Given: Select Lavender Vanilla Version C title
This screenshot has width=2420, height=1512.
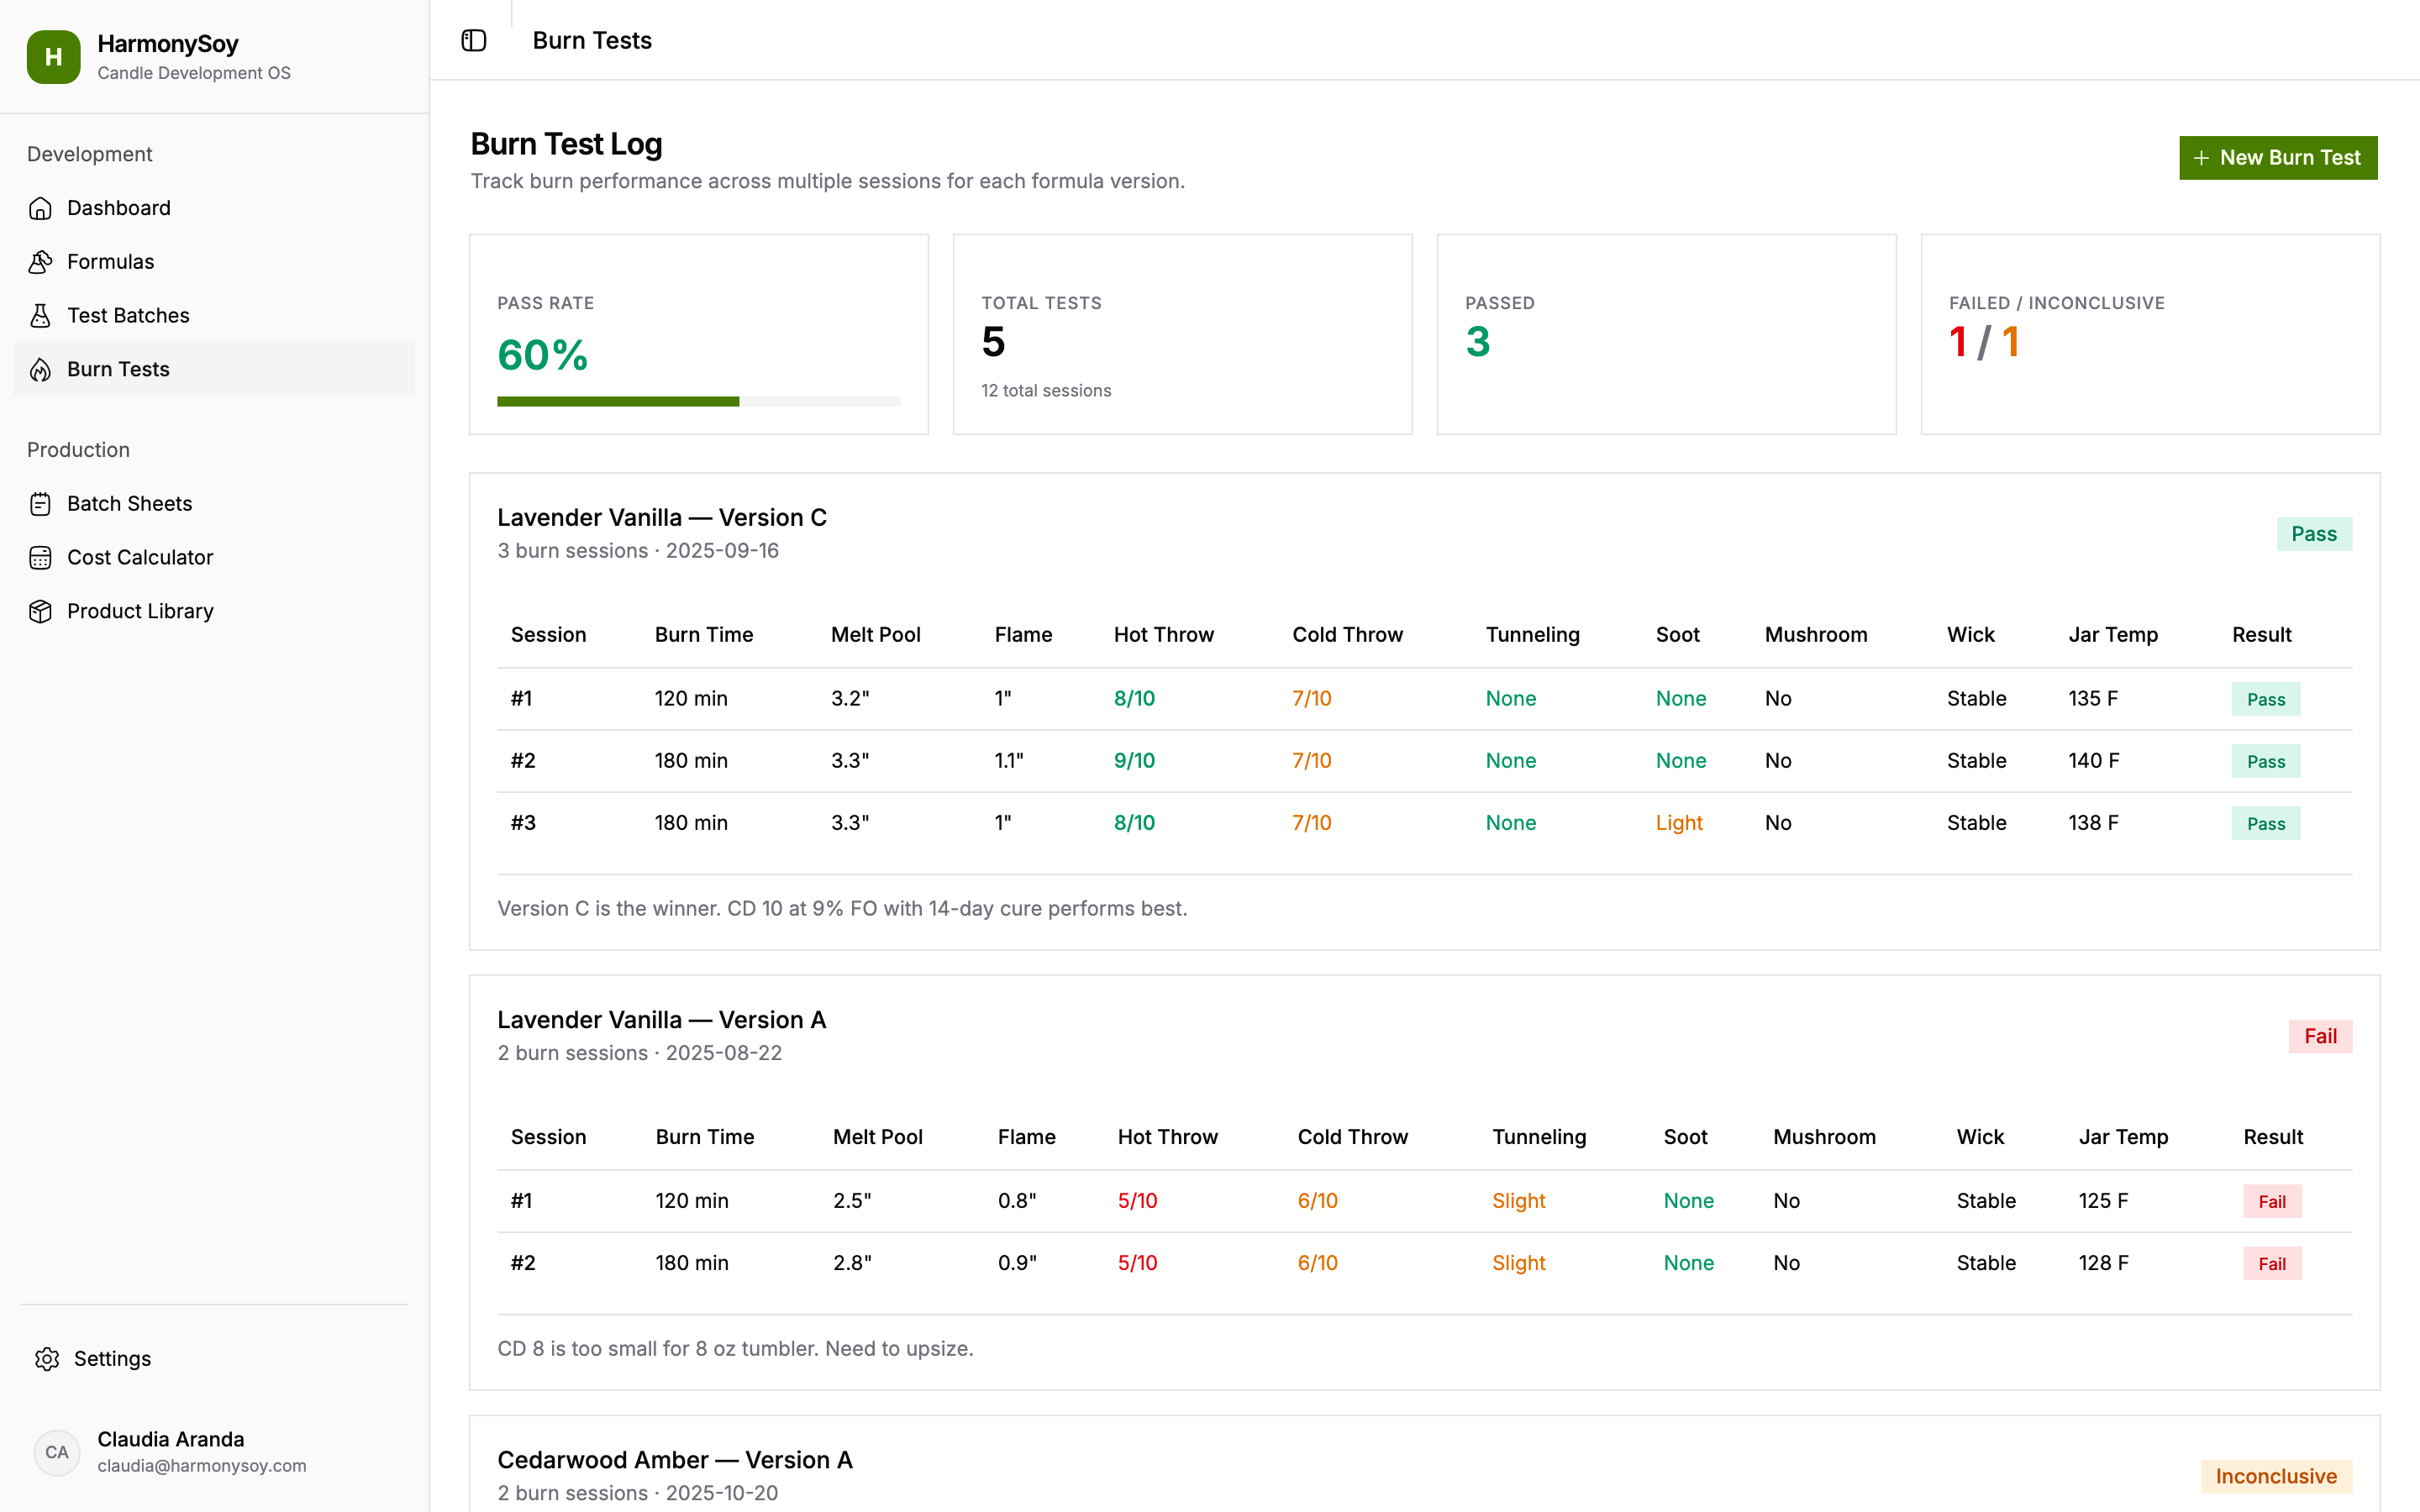Looking at the screenshot, I should pyautogui.click(x=662, y=518).
